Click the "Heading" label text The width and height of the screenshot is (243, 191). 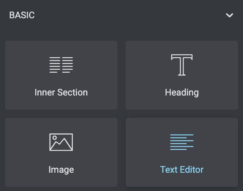pyautogui.click(x=182, y=93)
